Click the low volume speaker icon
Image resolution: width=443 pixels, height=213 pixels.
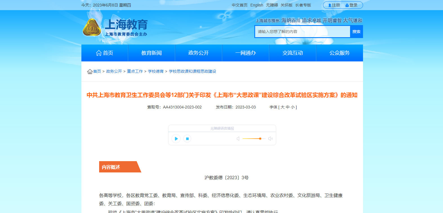[238, 139]
